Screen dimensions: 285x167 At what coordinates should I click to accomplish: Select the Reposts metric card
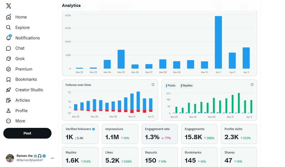tap(160, 157)
